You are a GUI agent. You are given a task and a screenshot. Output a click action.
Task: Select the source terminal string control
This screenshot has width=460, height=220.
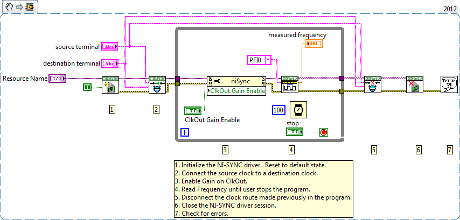click(110, 46)
